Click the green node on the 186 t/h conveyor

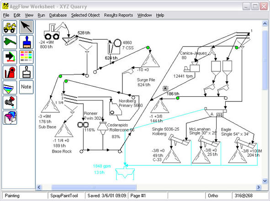pyautogui.click(x=178, y=98)
